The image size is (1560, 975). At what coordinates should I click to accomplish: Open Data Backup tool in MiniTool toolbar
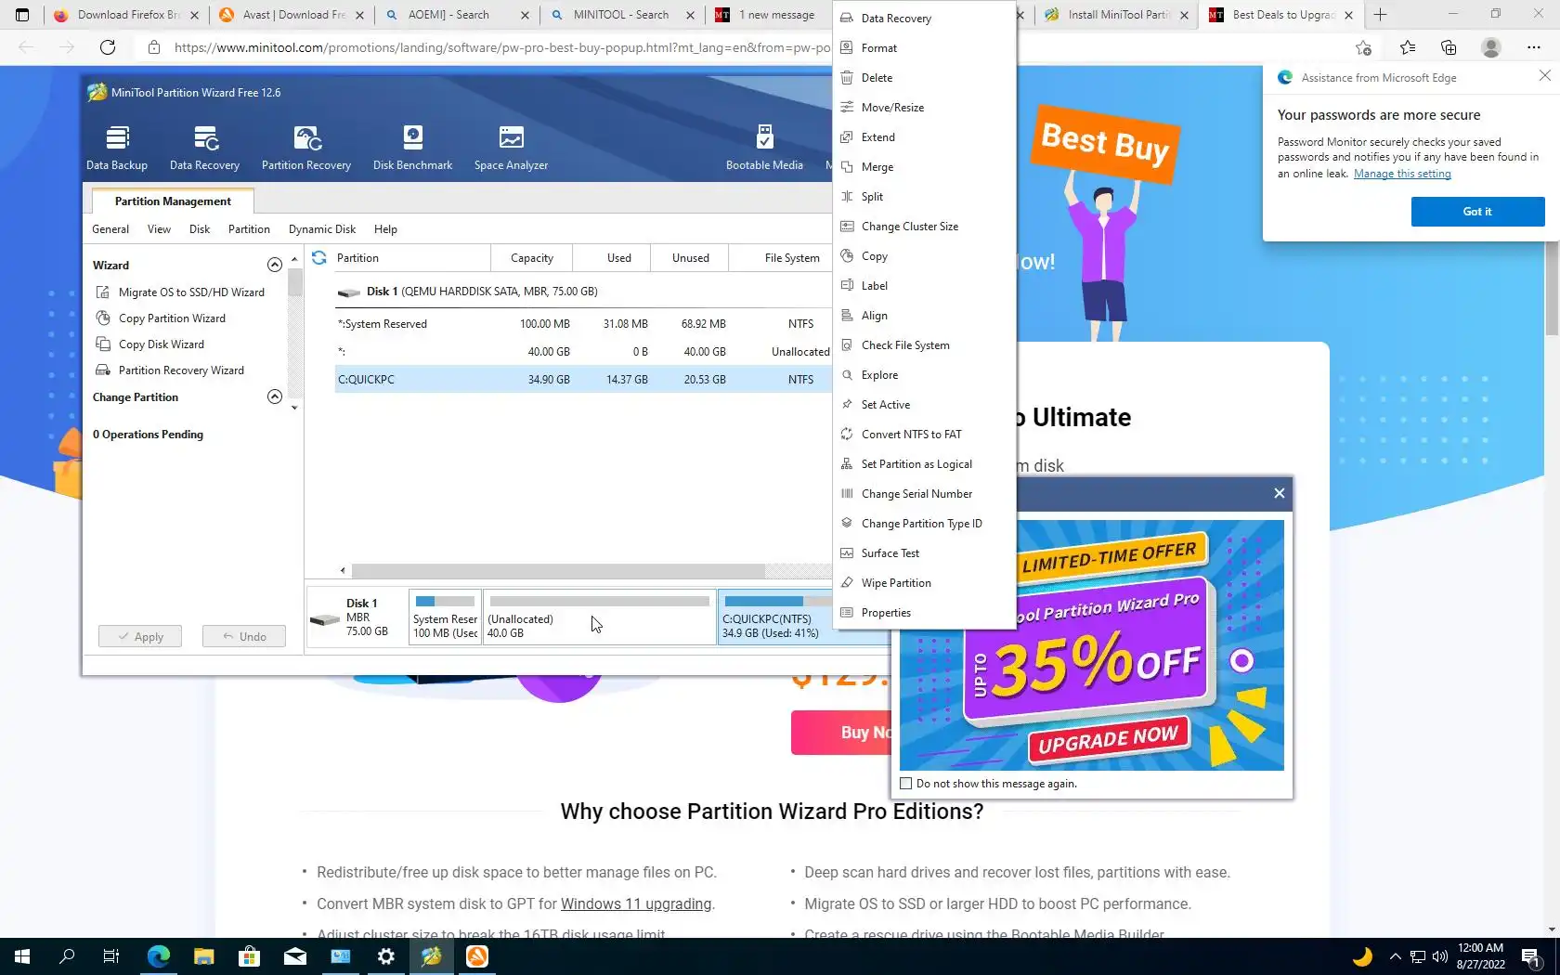117,148
